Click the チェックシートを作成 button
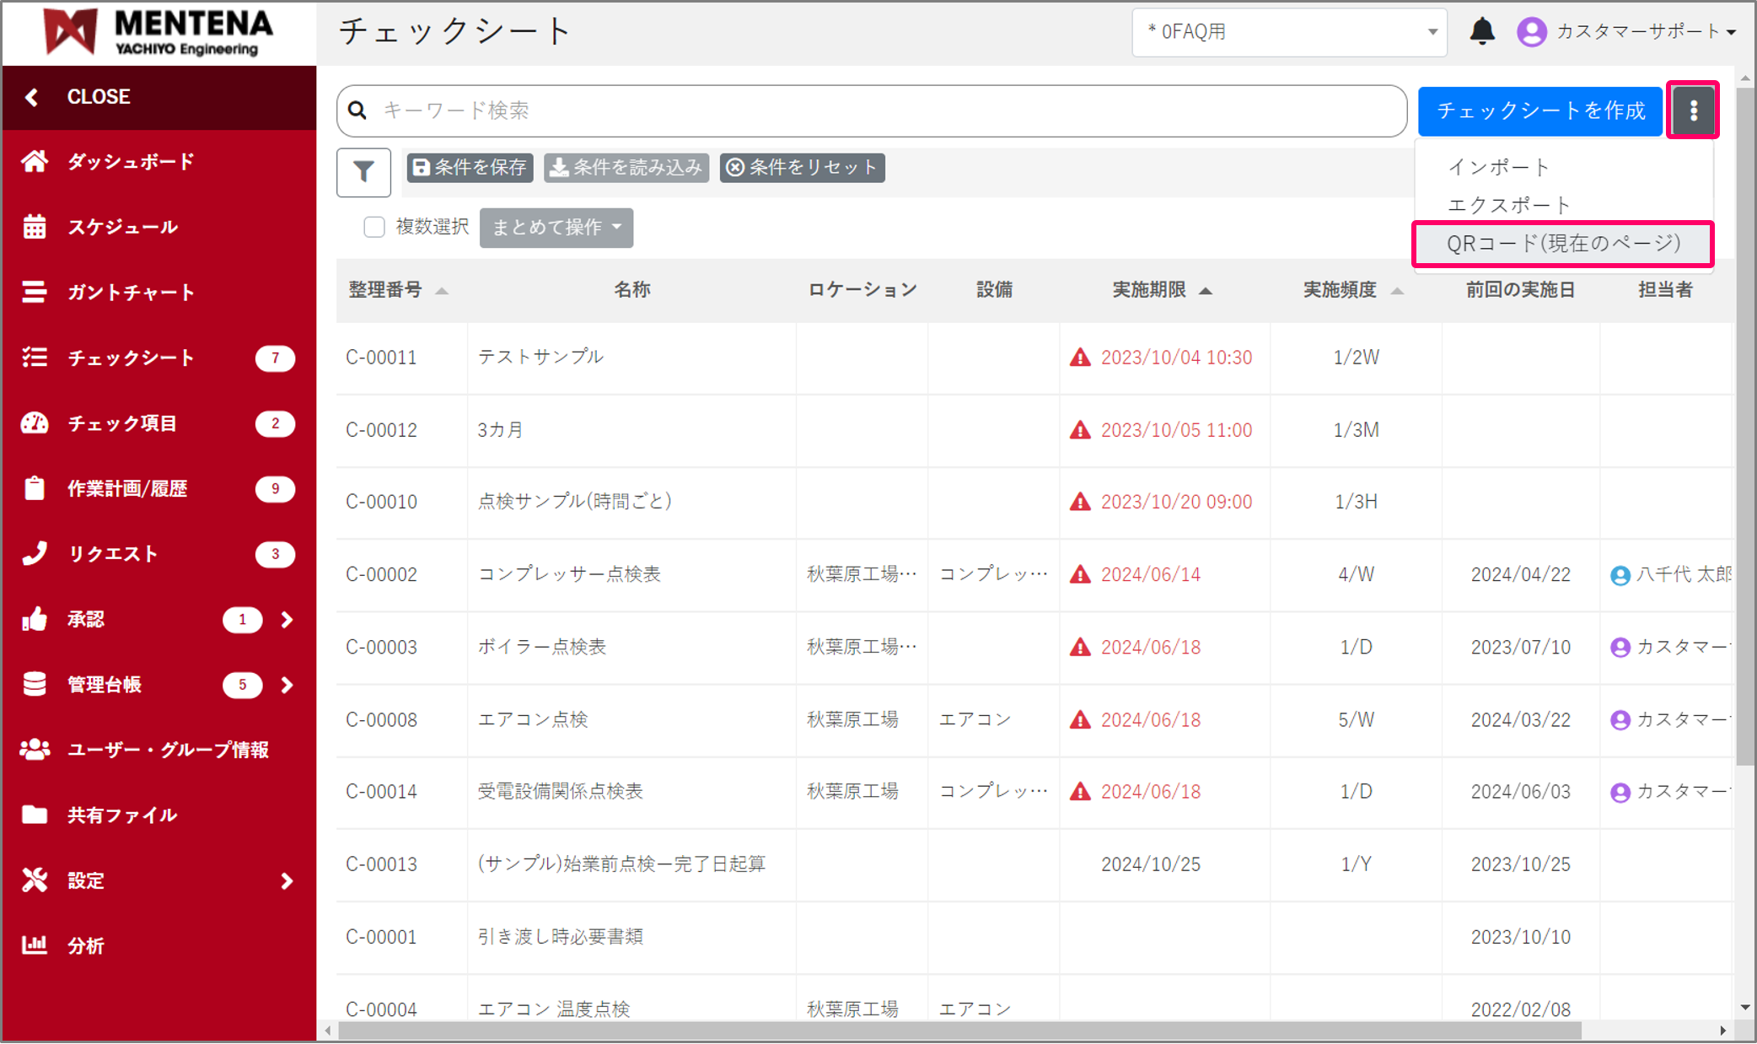 click(x=1539, y=110)
